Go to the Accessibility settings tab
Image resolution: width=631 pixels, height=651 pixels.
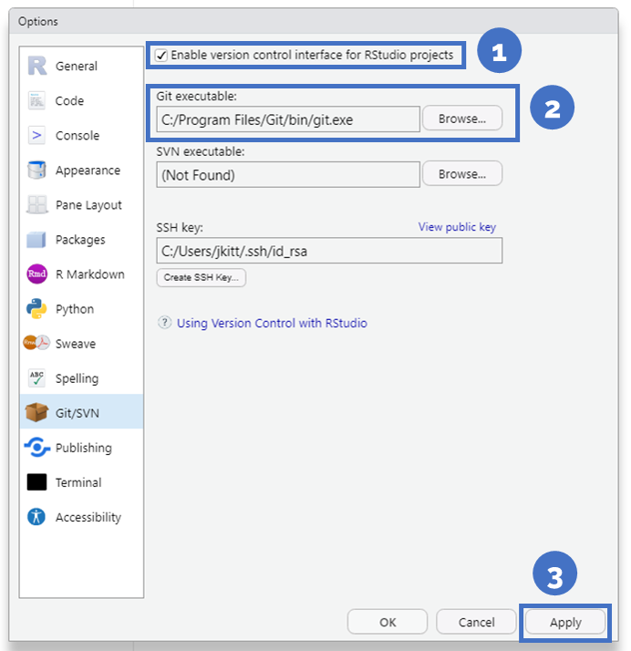tap(87, 517)
